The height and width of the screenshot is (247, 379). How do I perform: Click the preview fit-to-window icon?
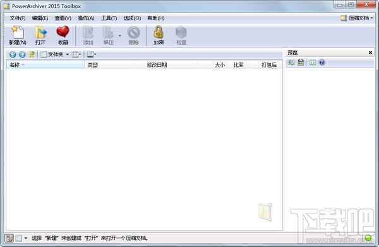tap(312, 63)
